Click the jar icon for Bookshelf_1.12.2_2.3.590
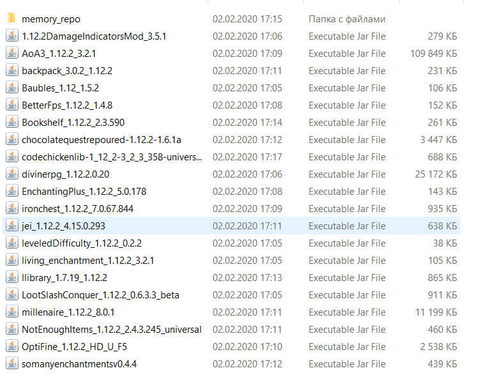The height and width of the screenshot is (382, 479). click(x=12, y=122)
